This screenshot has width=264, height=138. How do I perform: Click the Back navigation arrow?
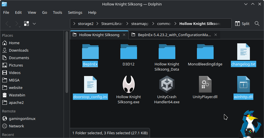(x=7, y=24)
